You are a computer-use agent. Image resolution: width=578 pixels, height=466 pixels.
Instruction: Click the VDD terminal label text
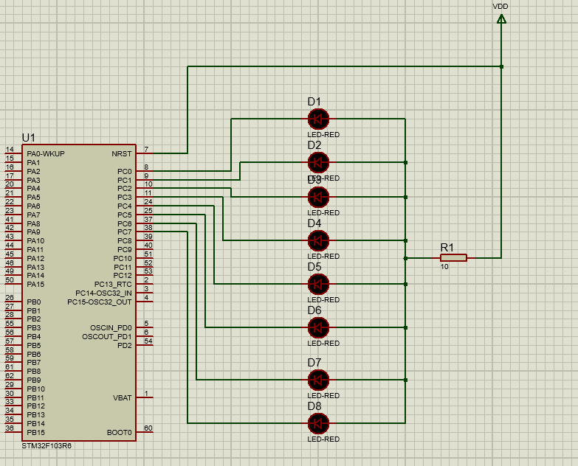pos(500,6)
